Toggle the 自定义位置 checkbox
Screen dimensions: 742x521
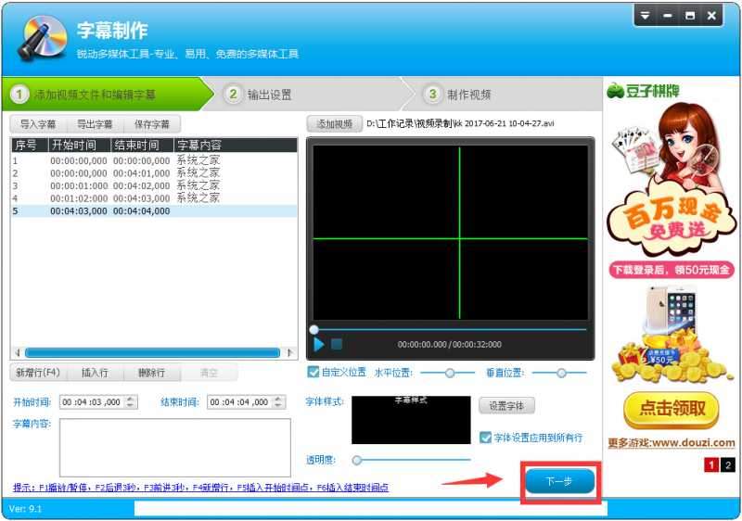pos(313,373)
